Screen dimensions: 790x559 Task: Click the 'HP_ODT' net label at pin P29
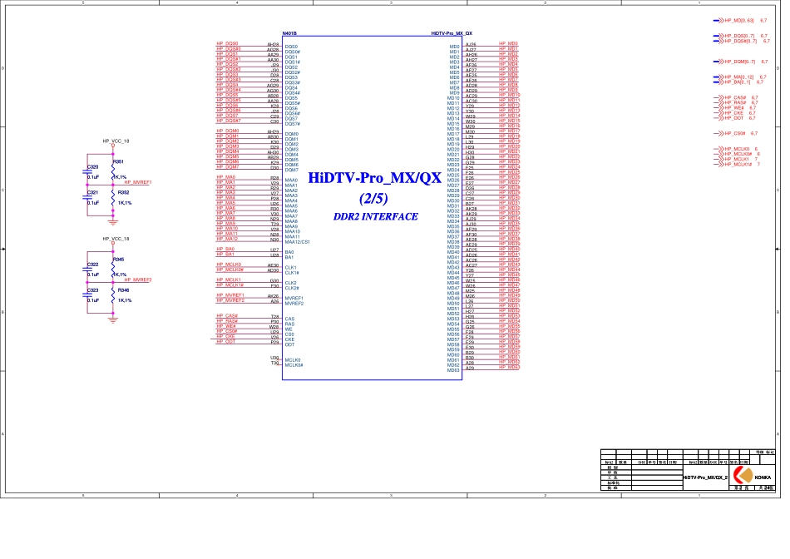(226, 342)
